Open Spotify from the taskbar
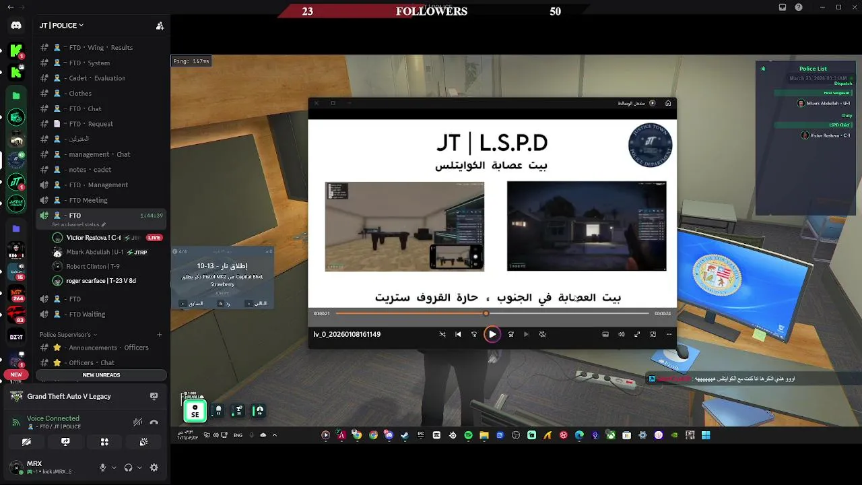This screenshot has height=485, width=862. coord(468,435)
